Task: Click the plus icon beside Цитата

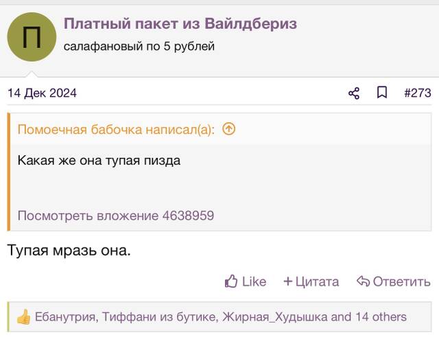Action: tap(288, 281)
